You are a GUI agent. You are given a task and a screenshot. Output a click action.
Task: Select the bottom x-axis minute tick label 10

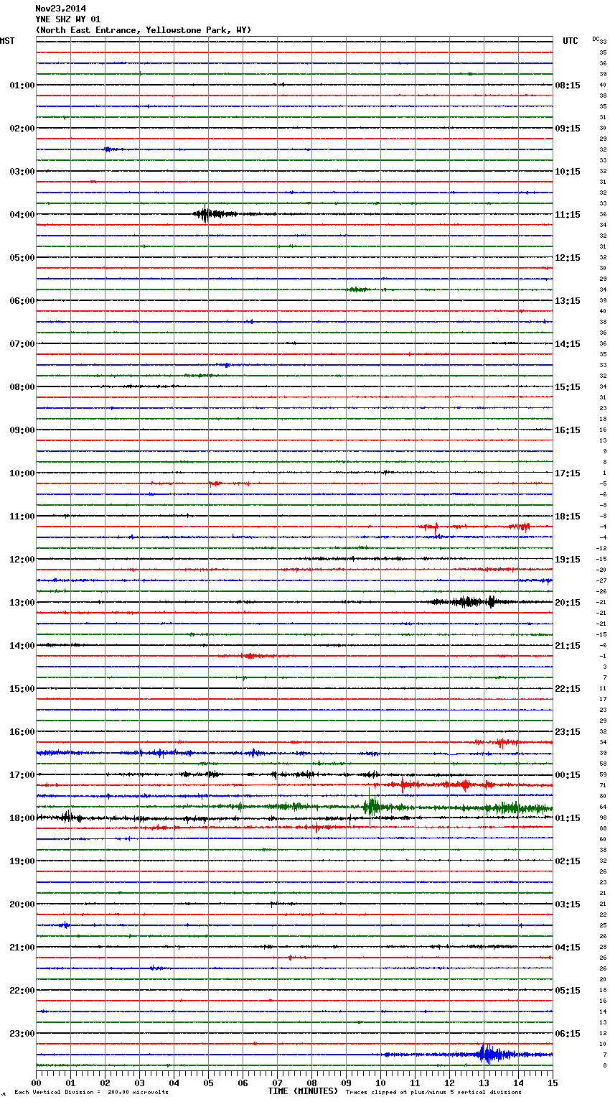(x=380, y=1083)
